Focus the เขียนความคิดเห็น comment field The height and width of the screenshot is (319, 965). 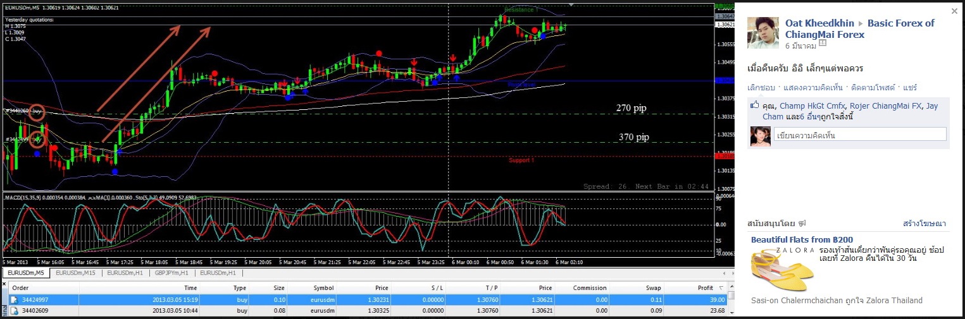pyautogui.click(x=860, y=135)
